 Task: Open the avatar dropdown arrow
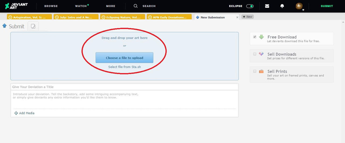point(303,10)
